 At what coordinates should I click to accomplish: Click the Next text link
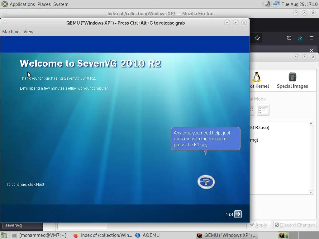coord(229,214)
